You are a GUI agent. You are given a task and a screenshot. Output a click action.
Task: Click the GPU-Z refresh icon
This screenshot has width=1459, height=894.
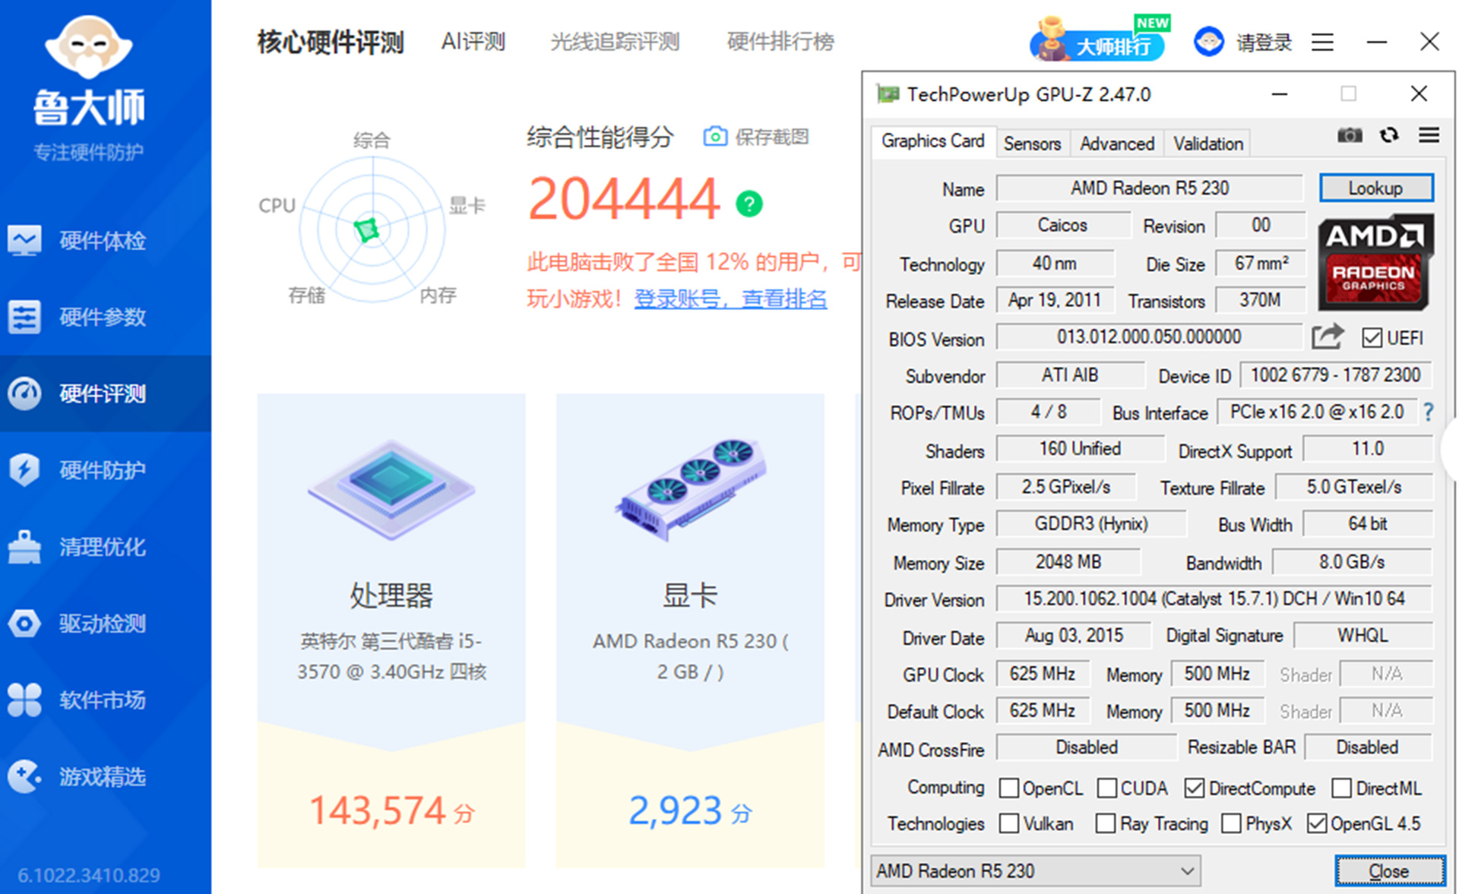click(x=1389, y=135)
